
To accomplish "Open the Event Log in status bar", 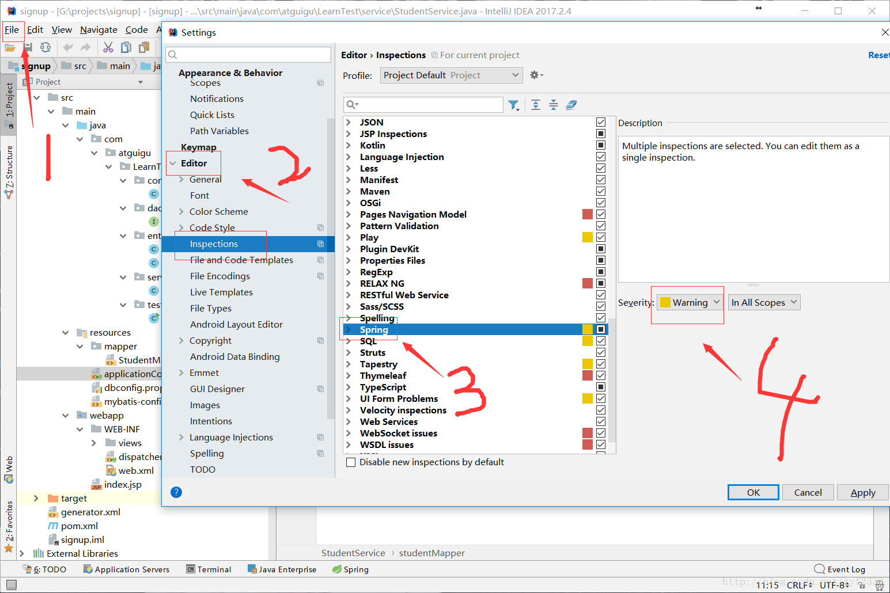I will point(840,569).
